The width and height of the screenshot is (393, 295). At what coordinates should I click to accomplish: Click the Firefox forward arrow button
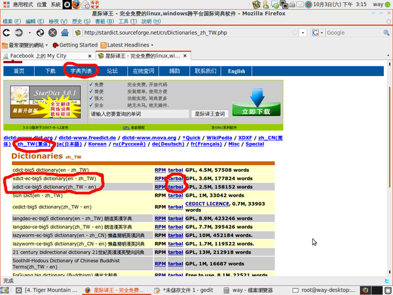pos(19,33)
